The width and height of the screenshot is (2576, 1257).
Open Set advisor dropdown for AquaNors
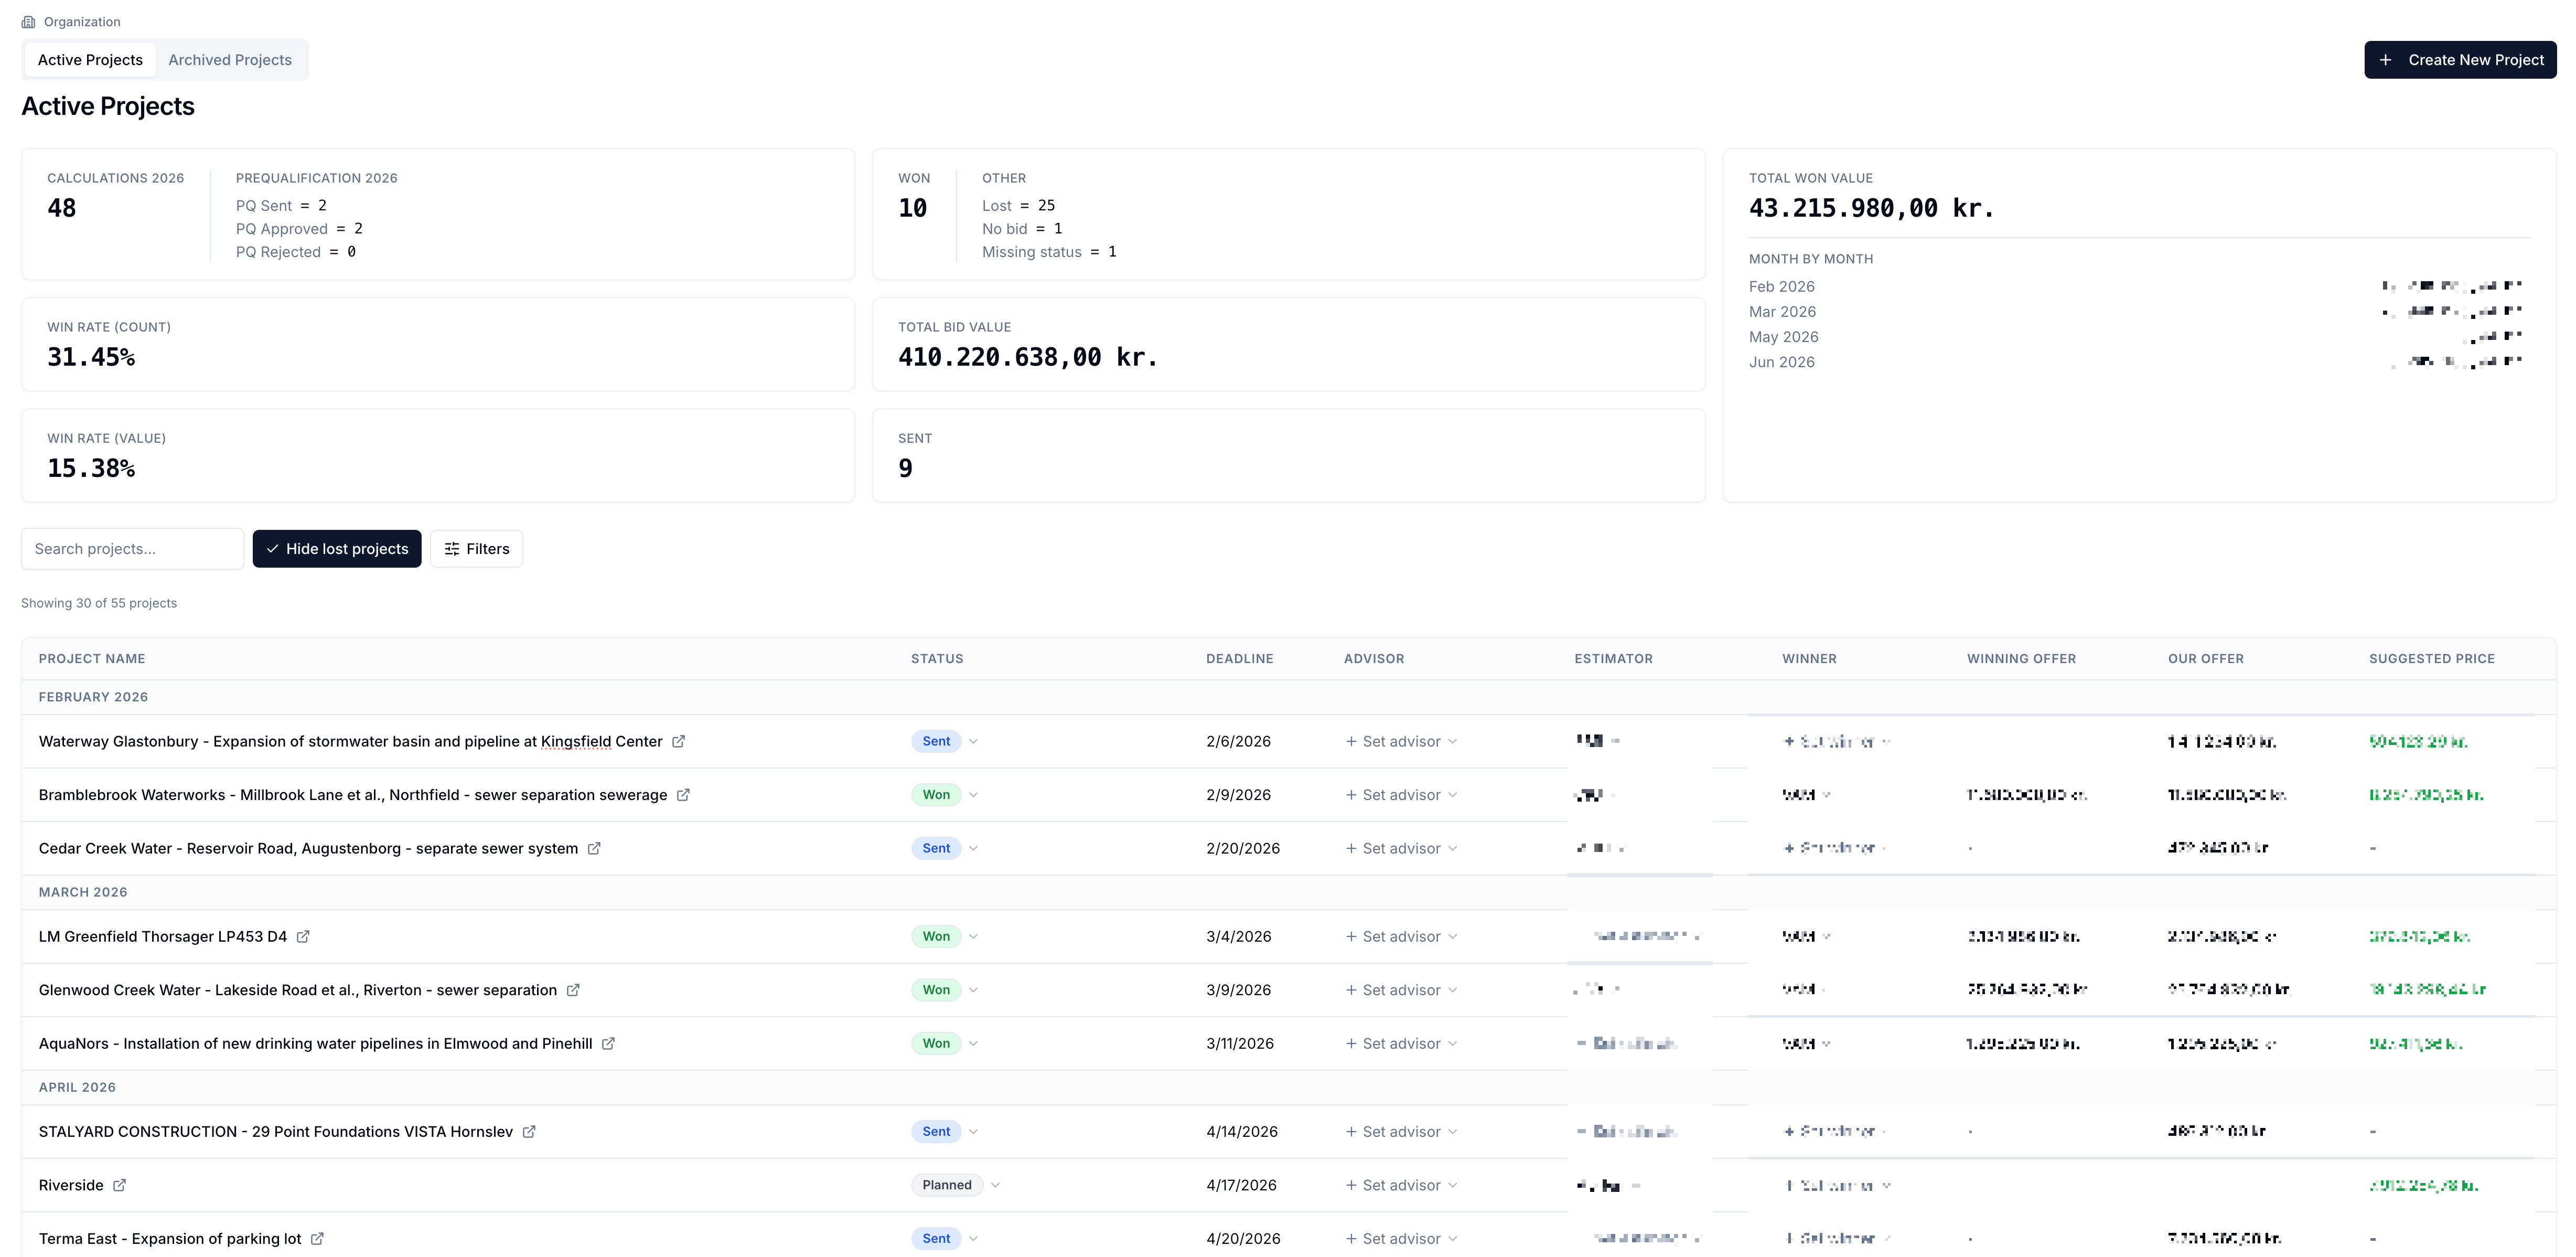[x=1401, y=1043]
